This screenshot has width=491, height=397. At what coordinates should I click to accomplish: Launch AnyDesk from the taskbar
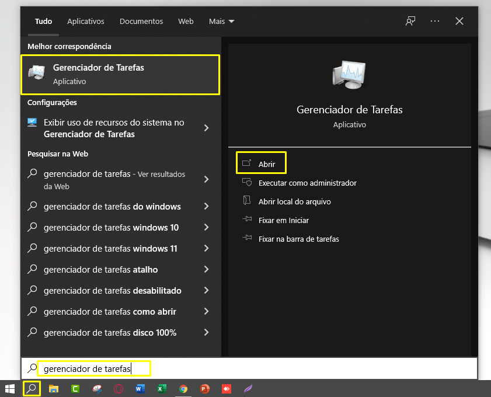[227, 389]
